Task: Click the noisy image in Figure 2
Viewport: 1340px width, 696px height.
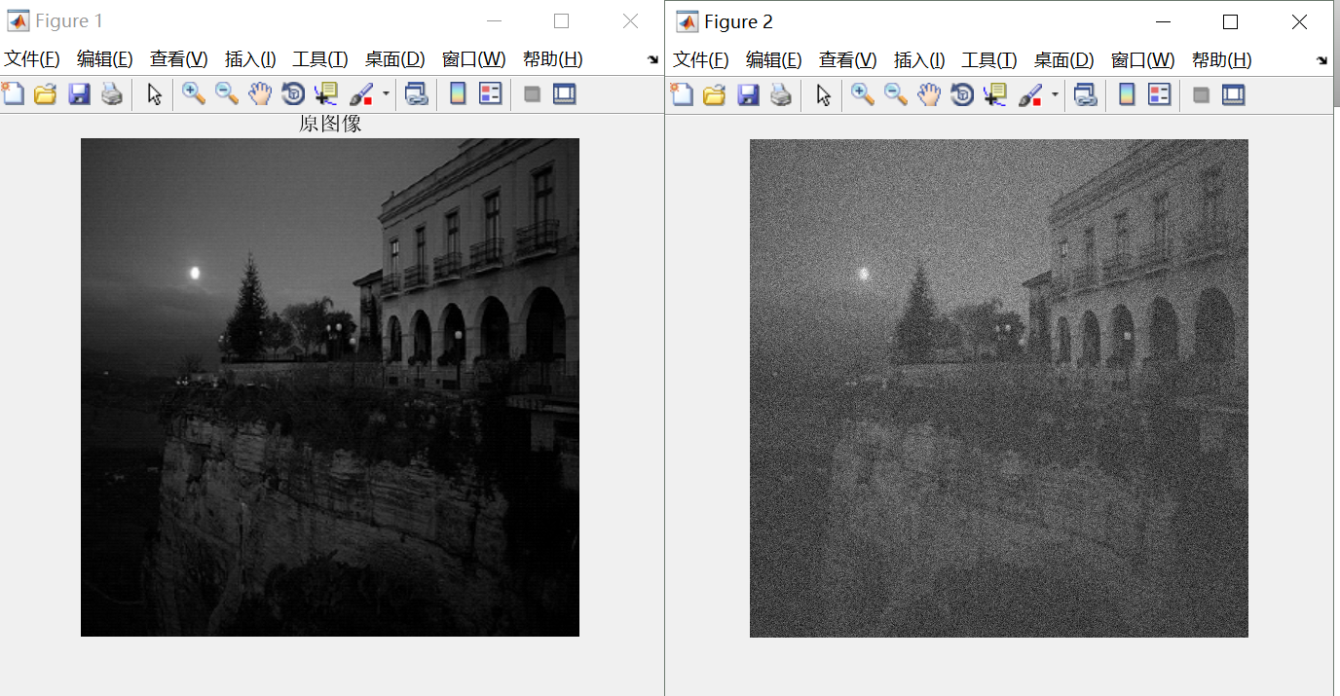Action: pos(999,388)
